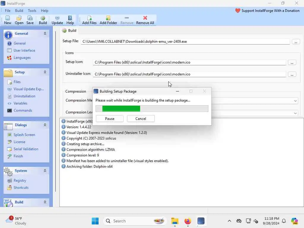Open notifications bell in taskbar

[x=284, y=221]
